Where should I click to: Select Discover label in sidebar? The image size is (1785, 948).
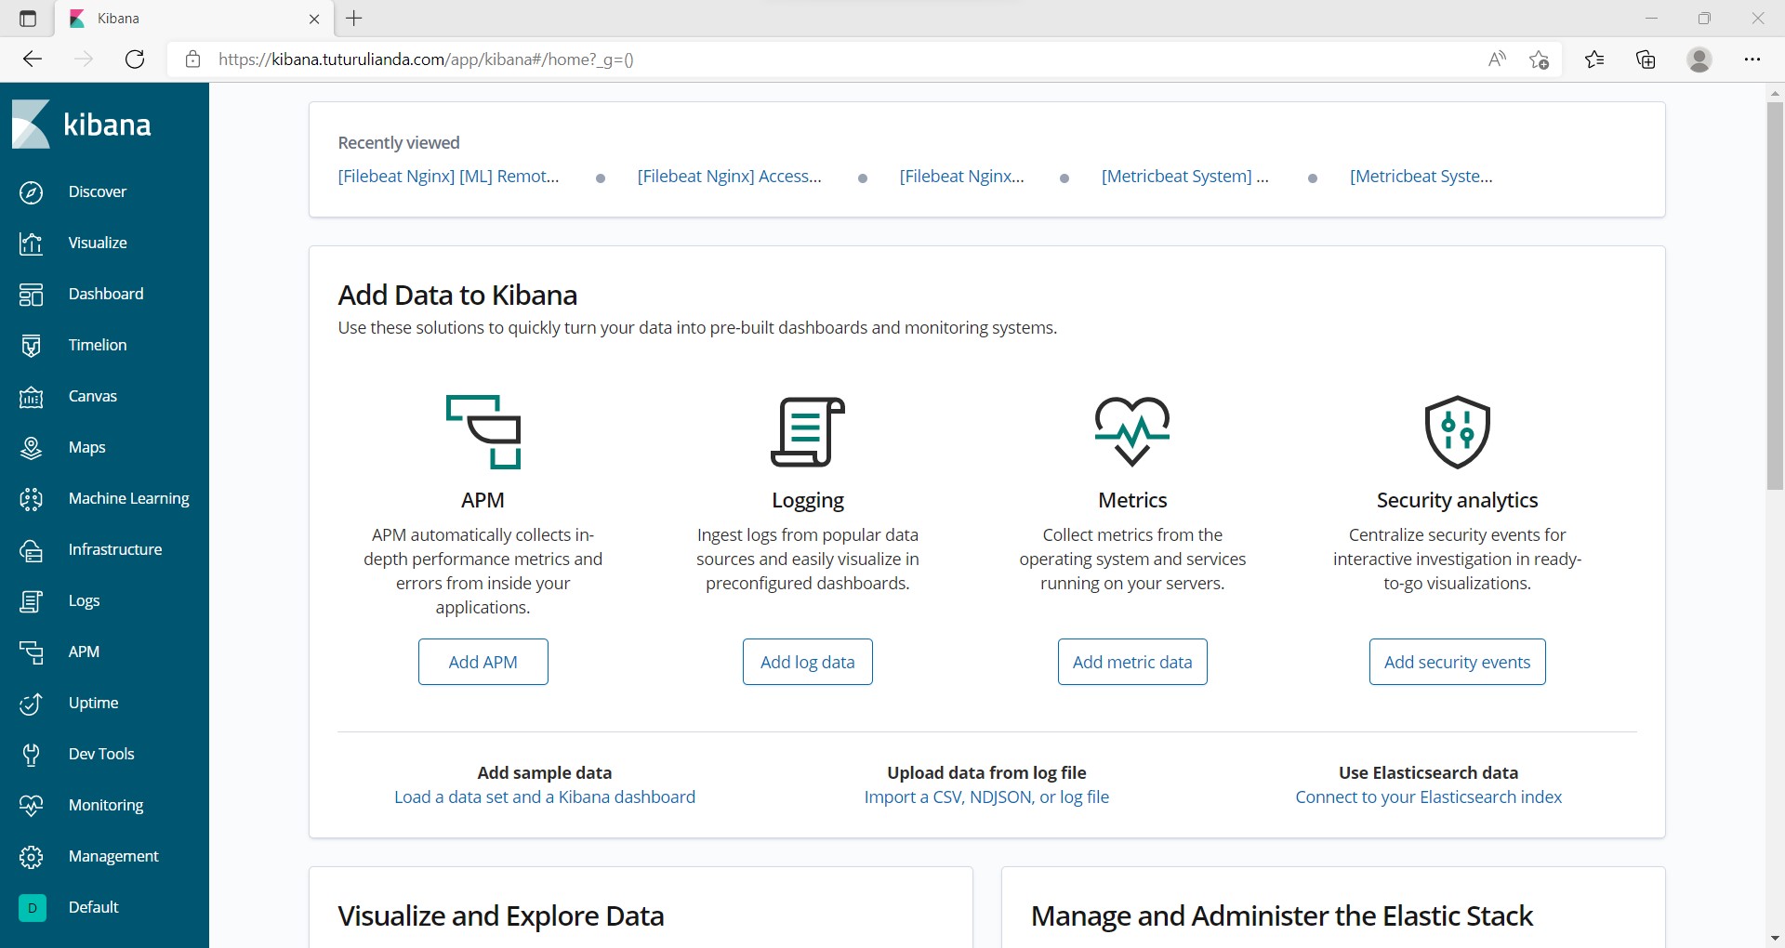tap(98, 192)
